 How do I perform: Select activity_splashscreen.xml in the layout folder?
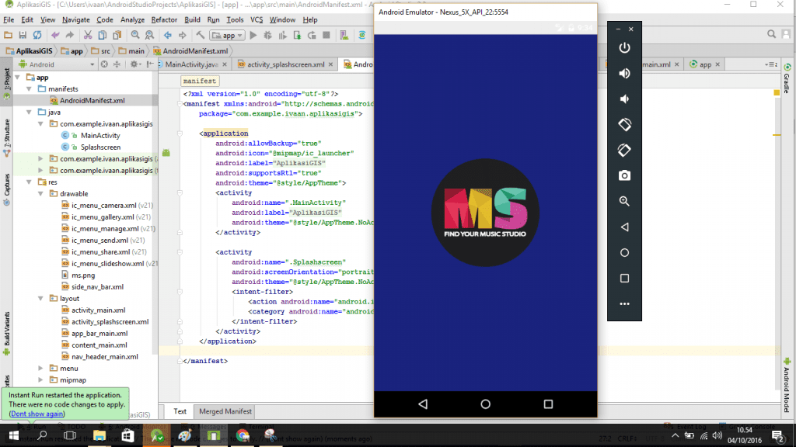tap(110, 321)
